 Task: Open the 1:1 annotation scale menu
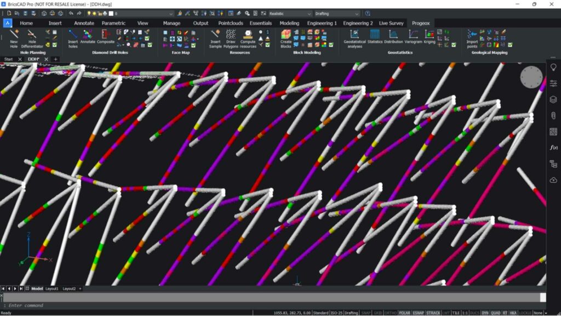(x=465, y=313)
